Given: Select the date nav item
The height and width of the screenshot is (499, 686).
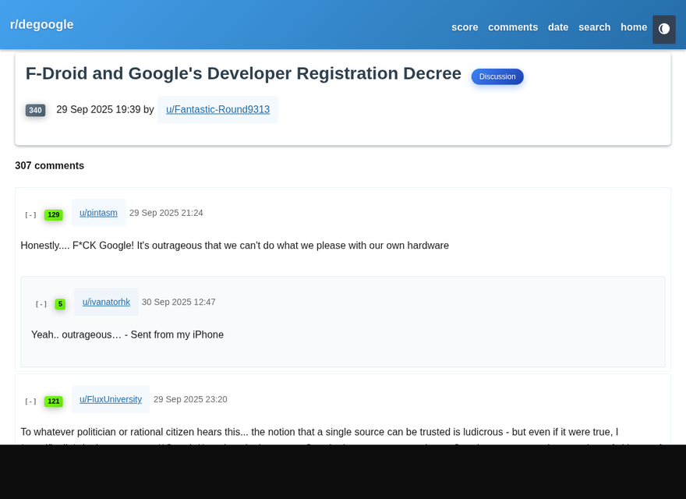Looking at the screenshot, I should click(x=558, y=27).
